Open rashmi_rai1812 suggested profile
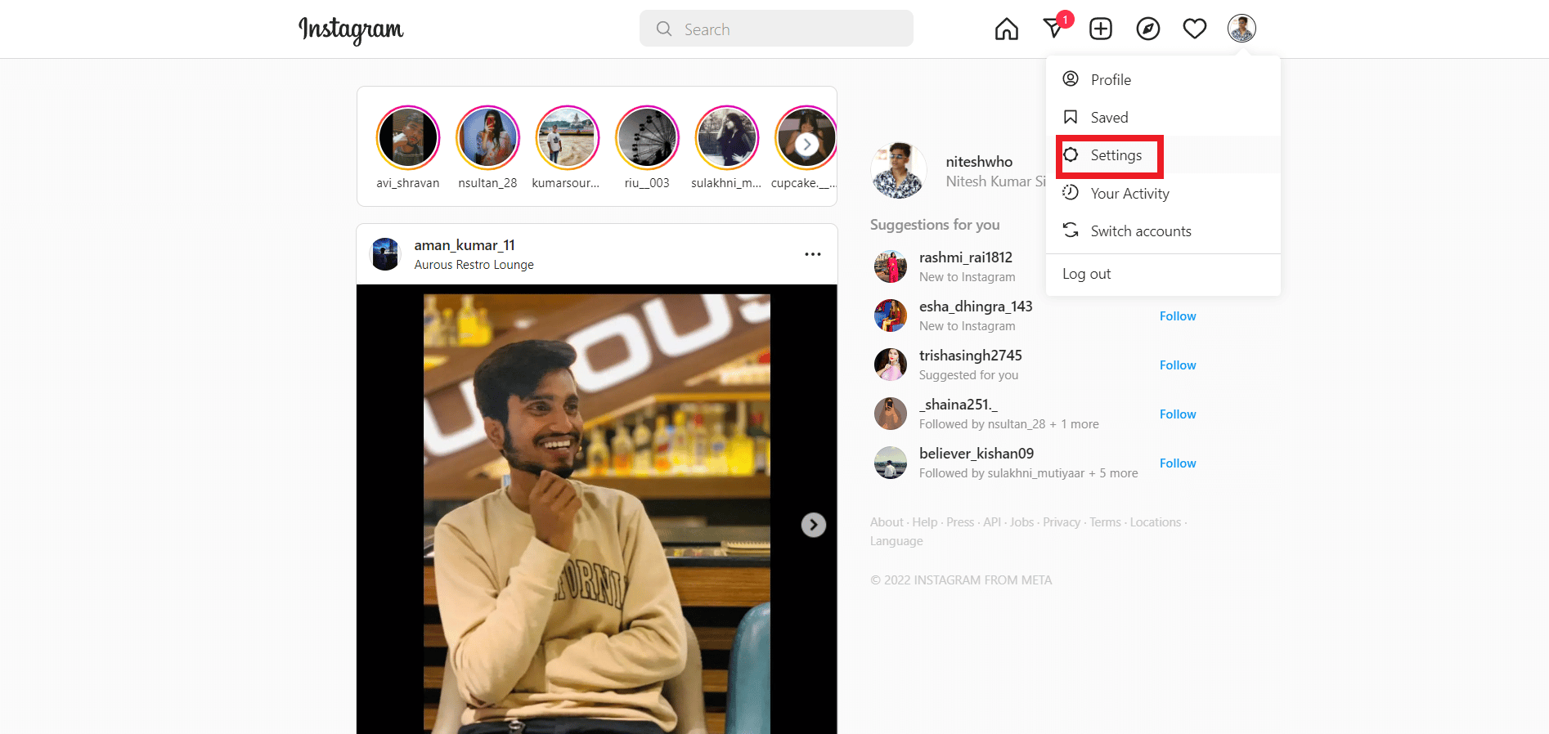1549x734 pixels. click(x=966, y=257)
